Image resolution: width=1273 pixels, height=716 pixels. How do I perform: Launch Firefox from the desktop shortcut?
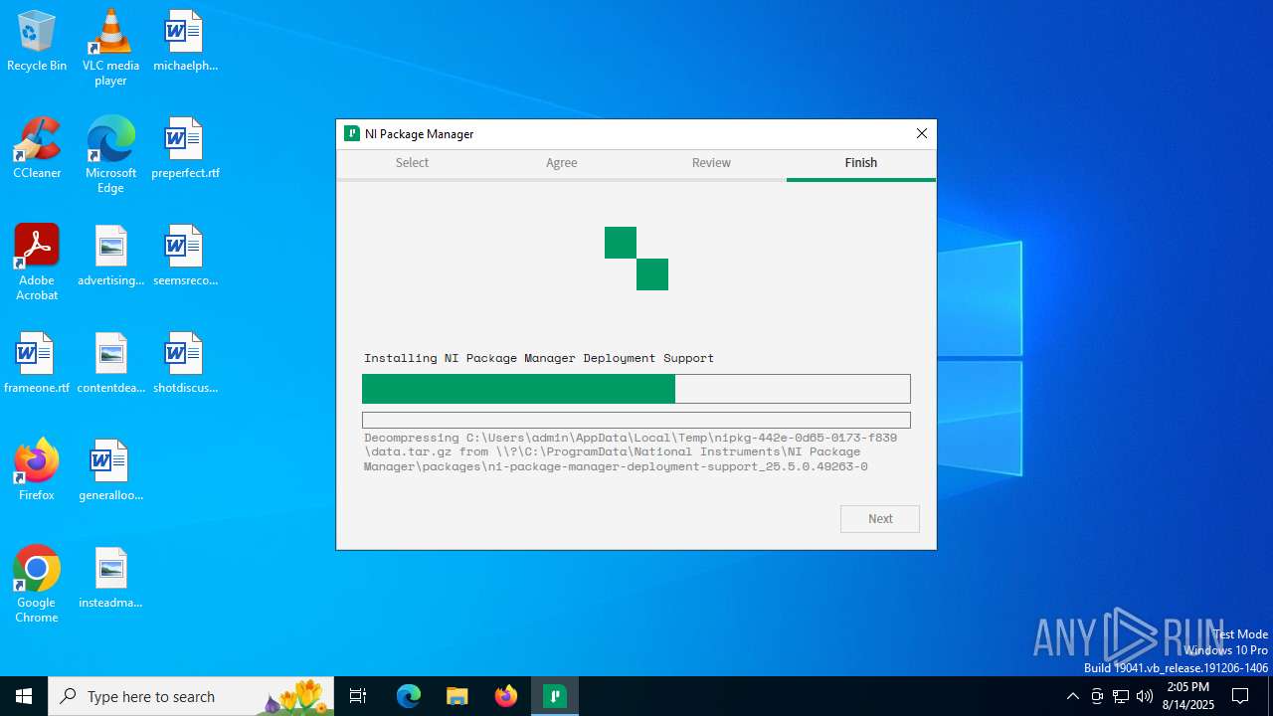coord(37,470)
